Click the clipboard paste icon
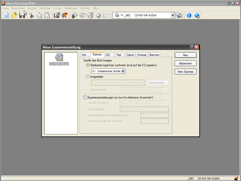 [47, 15]
